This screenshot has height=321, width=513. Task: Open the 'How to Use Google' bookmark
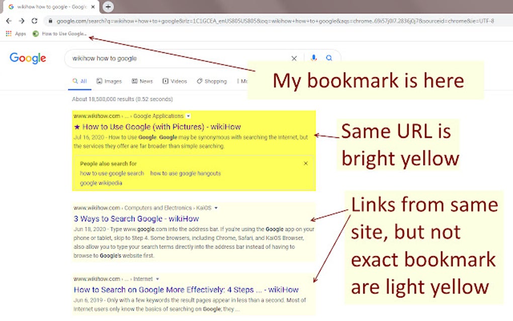[59, 33]
